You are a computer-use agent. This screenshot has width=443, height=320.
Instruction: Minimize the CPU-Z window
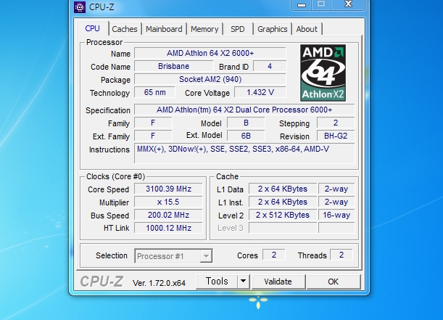pyautogui.click(x=302, y=5)
